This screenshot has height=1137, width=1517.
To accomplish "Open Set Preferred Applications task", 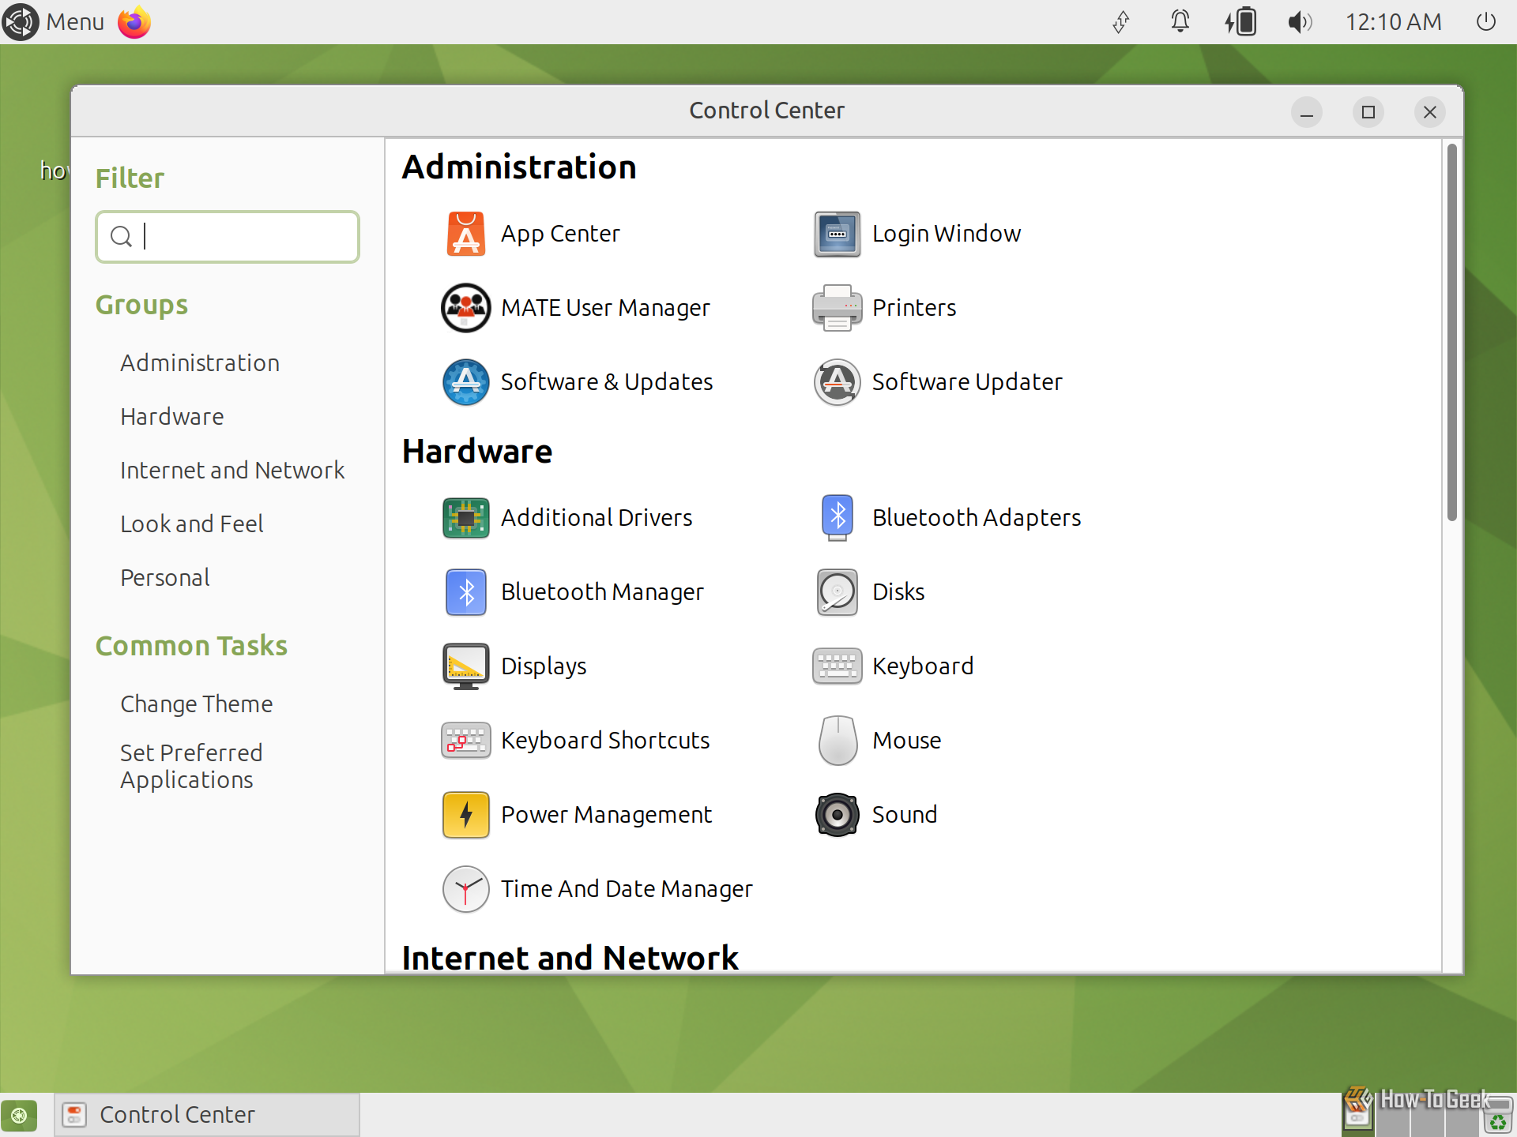I will pos(191,767).
